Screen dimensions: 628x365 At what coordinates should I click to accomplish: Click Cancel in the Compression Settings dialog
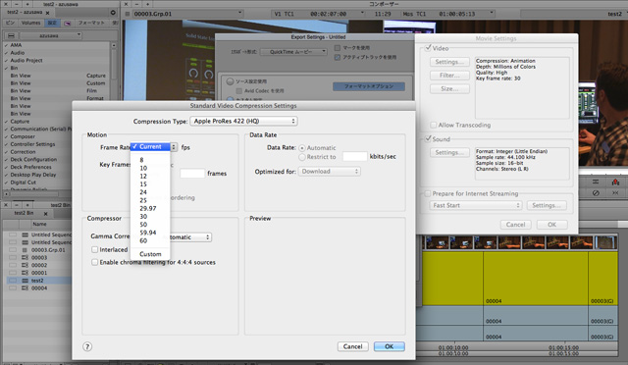[x=353, y=346]
